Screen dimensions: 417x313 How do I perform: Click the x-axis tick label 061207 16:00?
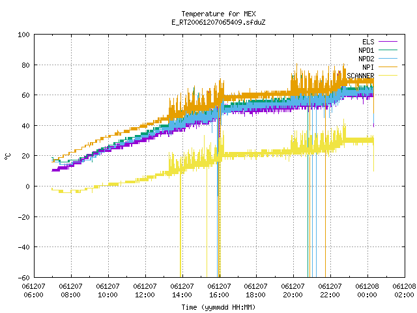coord(219,291)
